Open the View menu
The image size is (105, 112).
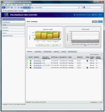(10, 5)
